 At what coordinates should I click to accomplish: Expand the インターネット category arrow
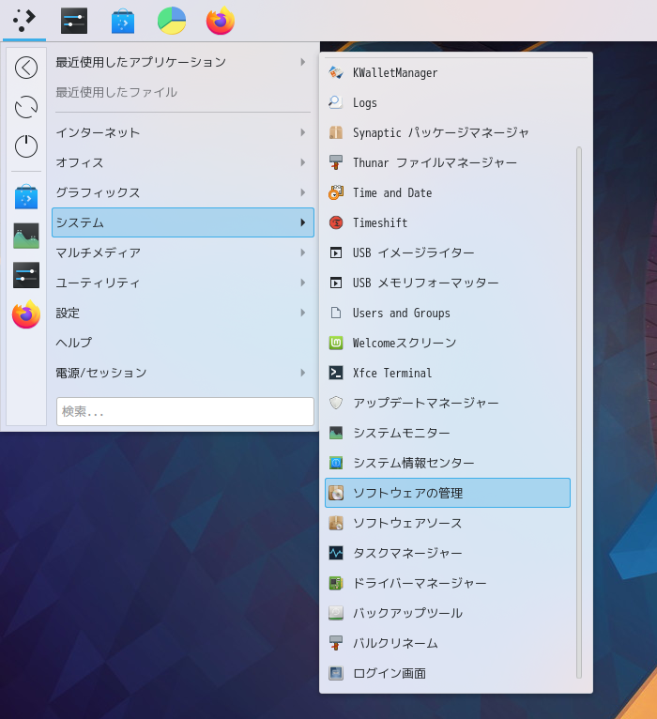click(x=302, y=132)
